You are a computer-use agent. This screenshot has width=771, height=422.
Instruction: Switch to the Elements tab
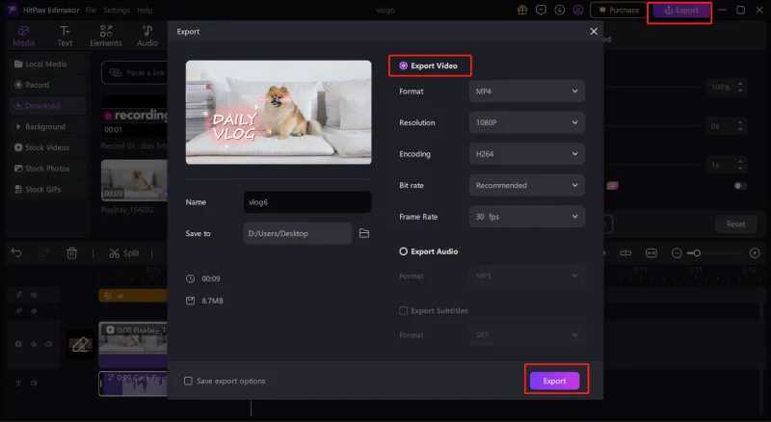point(106,37)
